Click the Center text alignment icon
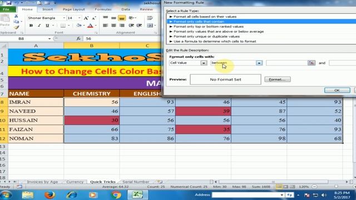356x200 pixels. point(113,26)
